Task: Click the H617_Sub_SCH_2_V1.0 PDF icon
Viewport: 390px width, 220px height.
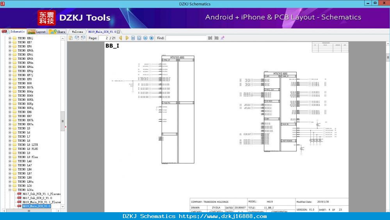Action: pos(19,198)
